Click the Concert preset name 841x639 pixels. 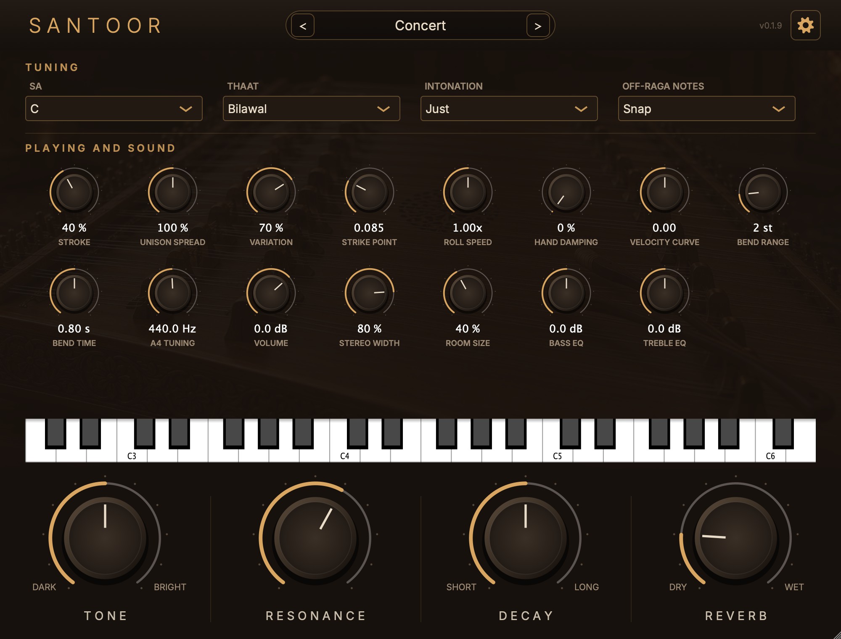tap(420, 25)
